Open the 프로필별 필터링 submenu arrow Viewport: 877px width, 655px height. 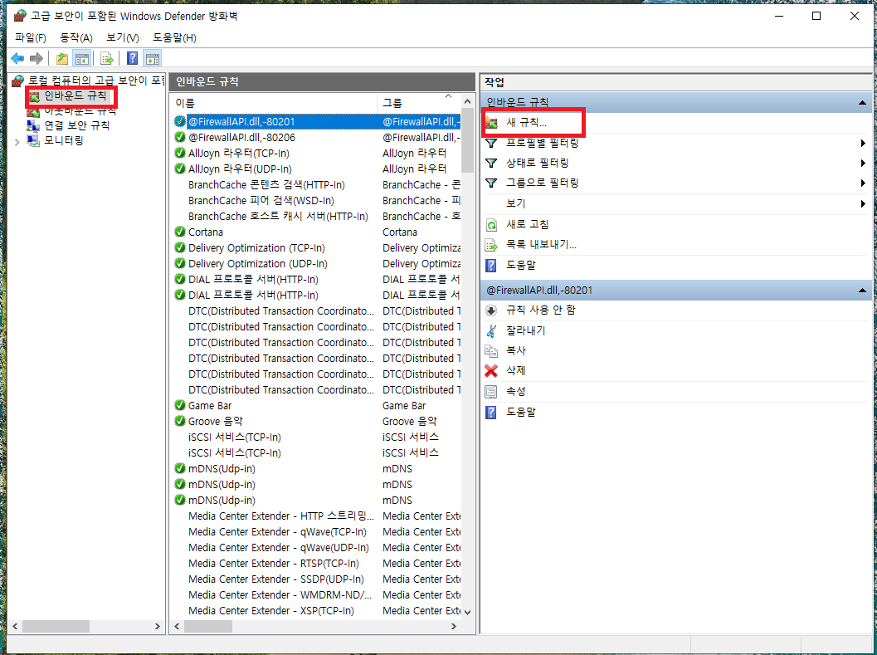coord(863,144)
